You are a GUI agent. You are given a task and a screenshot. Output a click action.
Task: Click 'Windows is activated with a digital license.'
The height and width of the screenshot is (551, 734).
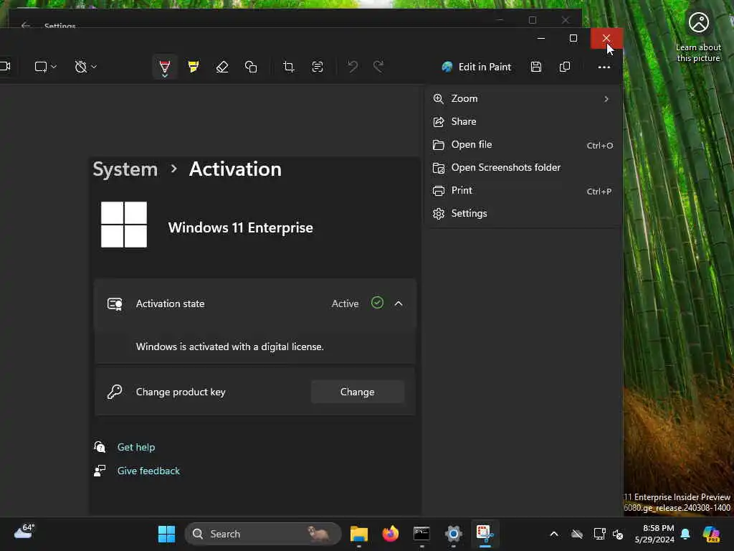[x=230, y=347]
